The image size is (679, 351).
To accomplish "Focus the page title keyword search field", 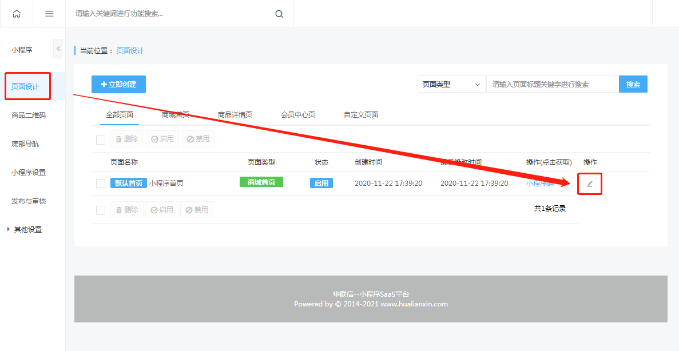I will [x=553, y=85].
